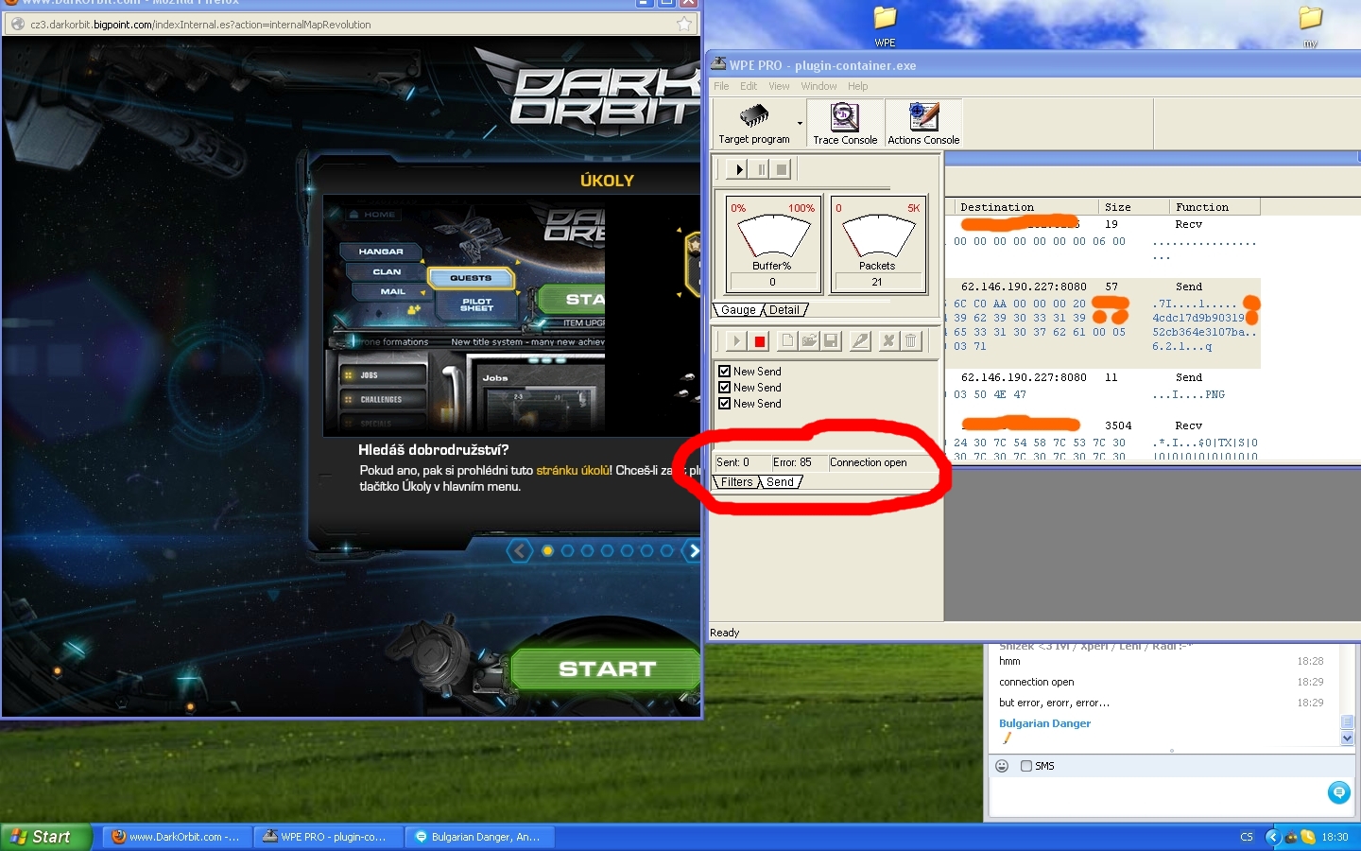This screenshot has height=851, width=1361.
Task: Open the WPE folder on desktop
Action: (885, 26)
